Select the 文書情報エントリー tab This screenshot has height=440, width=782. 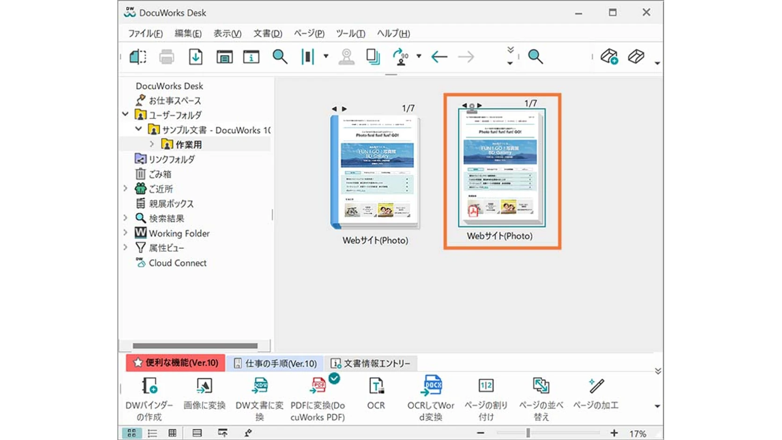[x=370, y=363]
